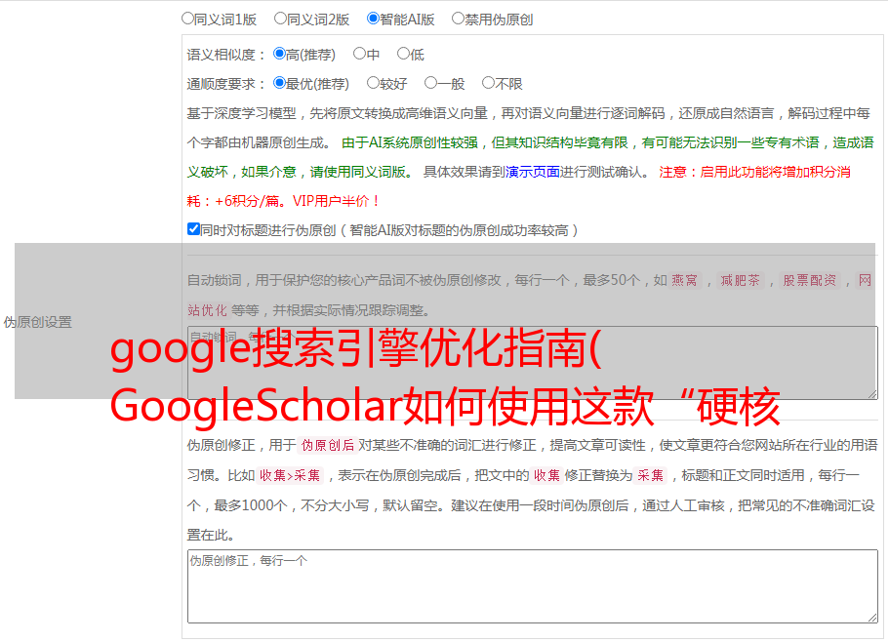This screenshot has width=889, height=642.
Task: Uncheck 同时对标题进行伪原创 checkbox
Action: (x=193, y=229)
